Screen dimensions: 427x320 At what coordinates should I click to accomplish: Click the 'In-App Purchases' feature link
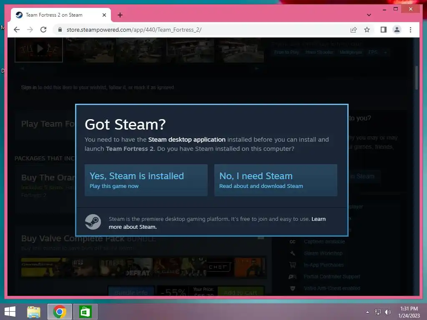pyautogui.click(x=324, y=265)
